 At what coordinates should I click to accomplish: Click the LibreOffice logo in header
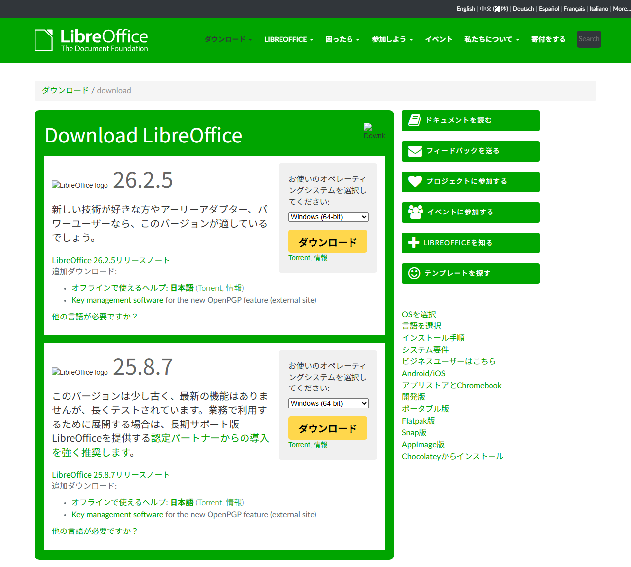[x=91, y=40]
